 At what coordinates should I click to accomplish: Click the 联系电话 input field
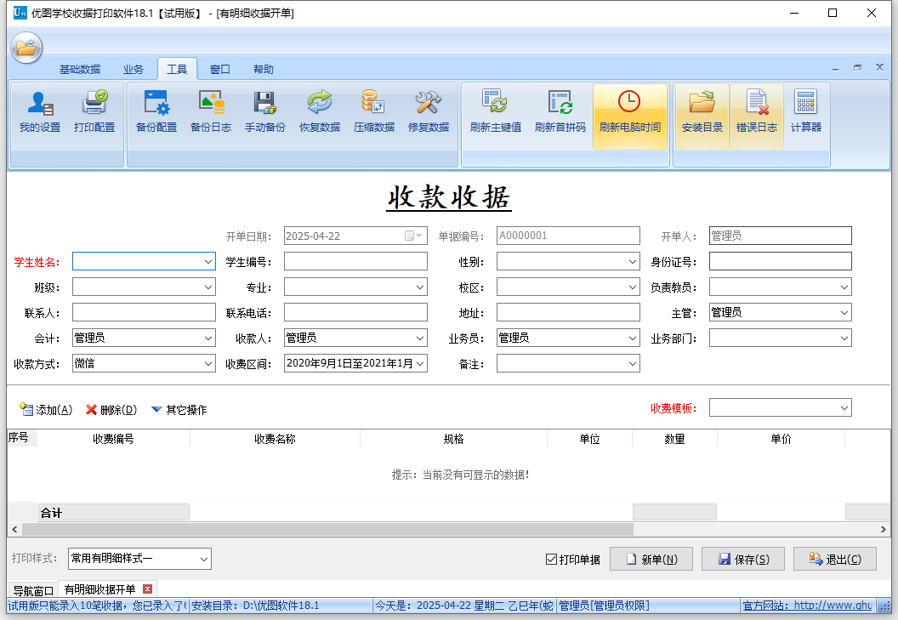coord(355,313)
